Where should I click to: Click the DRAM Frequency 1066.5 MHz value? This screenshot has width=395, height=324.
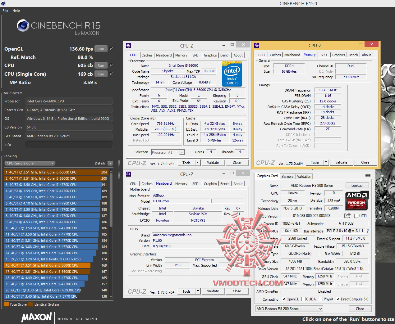click(328, 90)
